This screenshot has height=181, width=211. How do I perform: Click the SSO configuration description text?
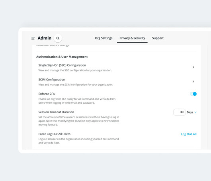click(75, 70)
